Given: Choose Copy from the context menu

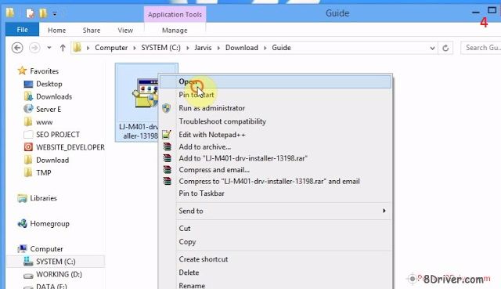Looking at the screenshot, I should click(275, 242).
